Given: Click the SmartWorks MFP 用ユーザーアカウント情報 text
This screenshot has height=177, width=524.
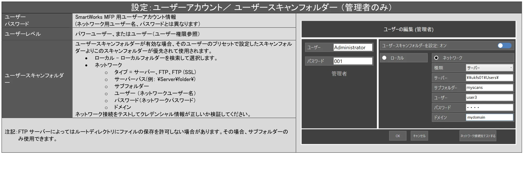Looking at the screenshot, I should pos(125,17).
